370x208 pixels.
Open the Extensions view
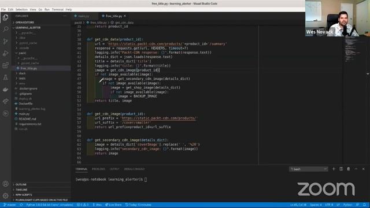point(5,65)
